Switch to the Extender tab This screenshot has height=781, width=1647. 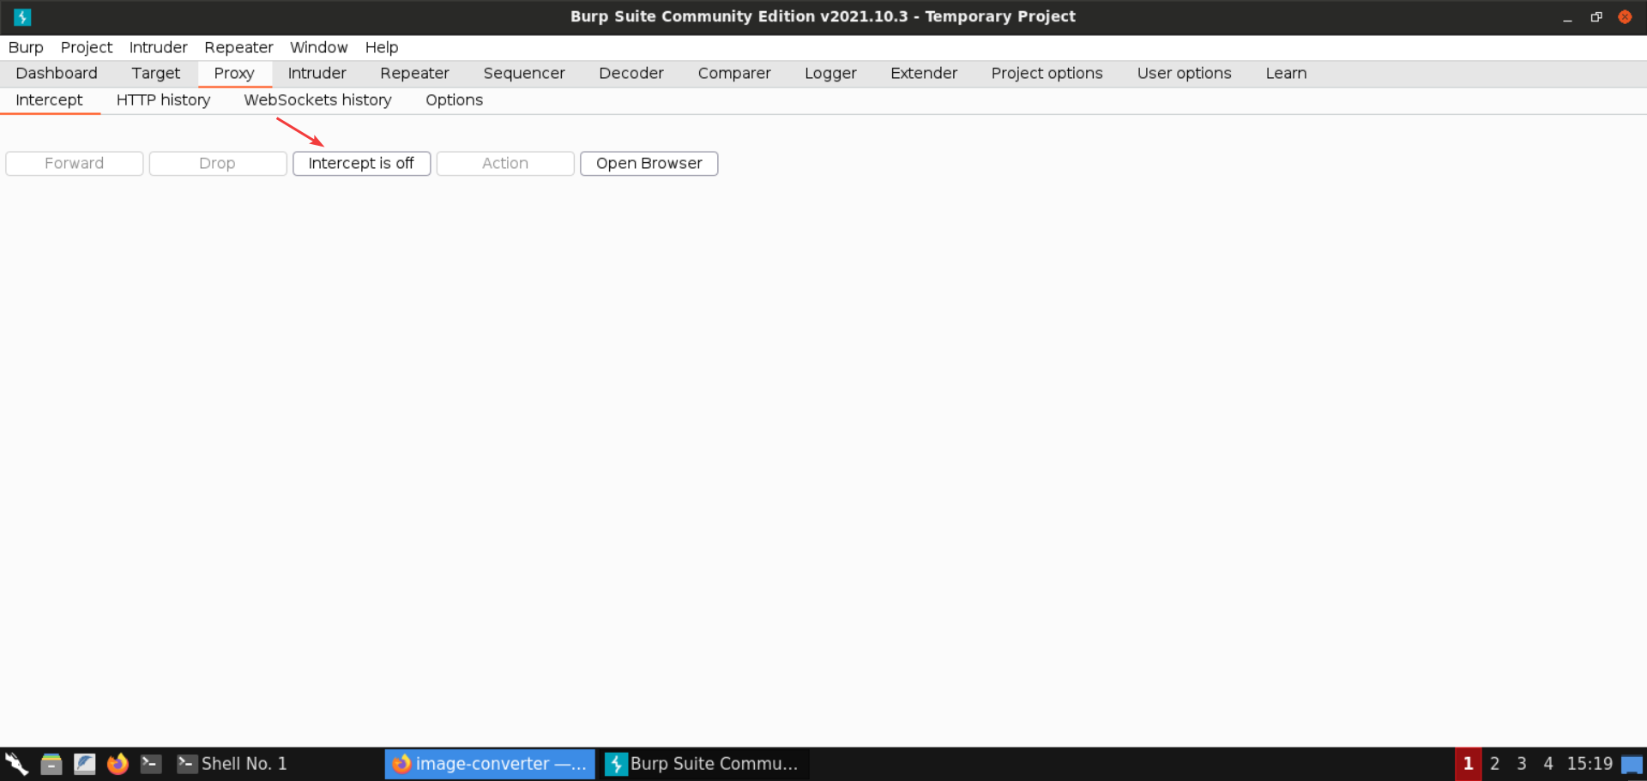924,74
